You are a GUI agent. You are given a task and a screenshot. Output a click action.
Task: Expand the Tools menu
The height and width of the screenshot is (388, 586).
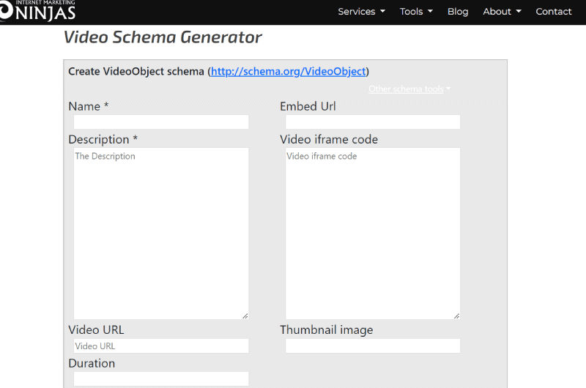416,12
